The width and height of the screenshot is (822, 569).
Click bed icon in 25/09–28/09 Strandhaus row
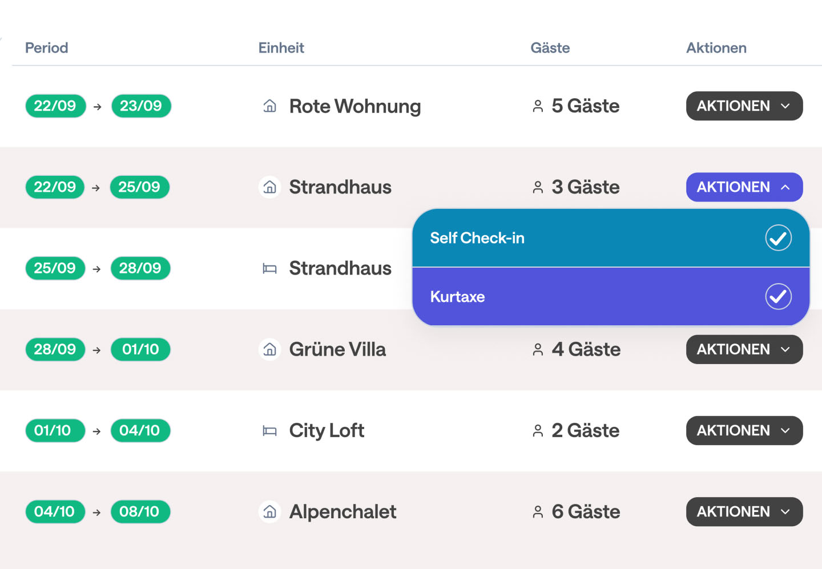point(270,269)
